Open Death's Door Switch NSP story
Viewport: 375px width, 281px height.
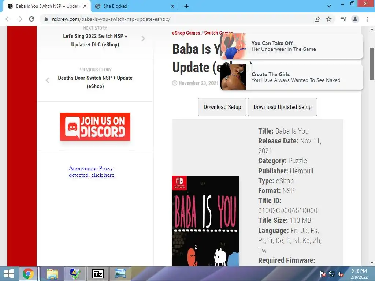point(95,82)
